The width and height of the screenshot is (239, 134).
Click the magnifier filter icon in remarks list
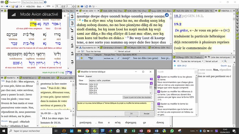(x=225, y=61)
